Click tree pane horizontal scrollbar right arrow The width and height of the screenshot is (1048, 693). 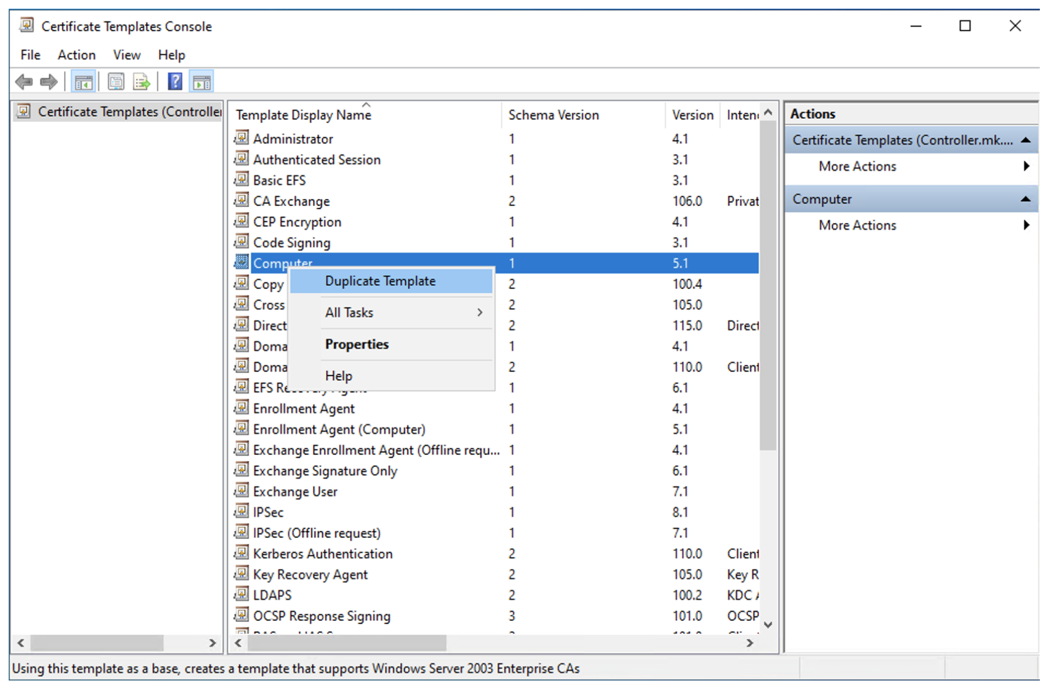click(213, 643)
